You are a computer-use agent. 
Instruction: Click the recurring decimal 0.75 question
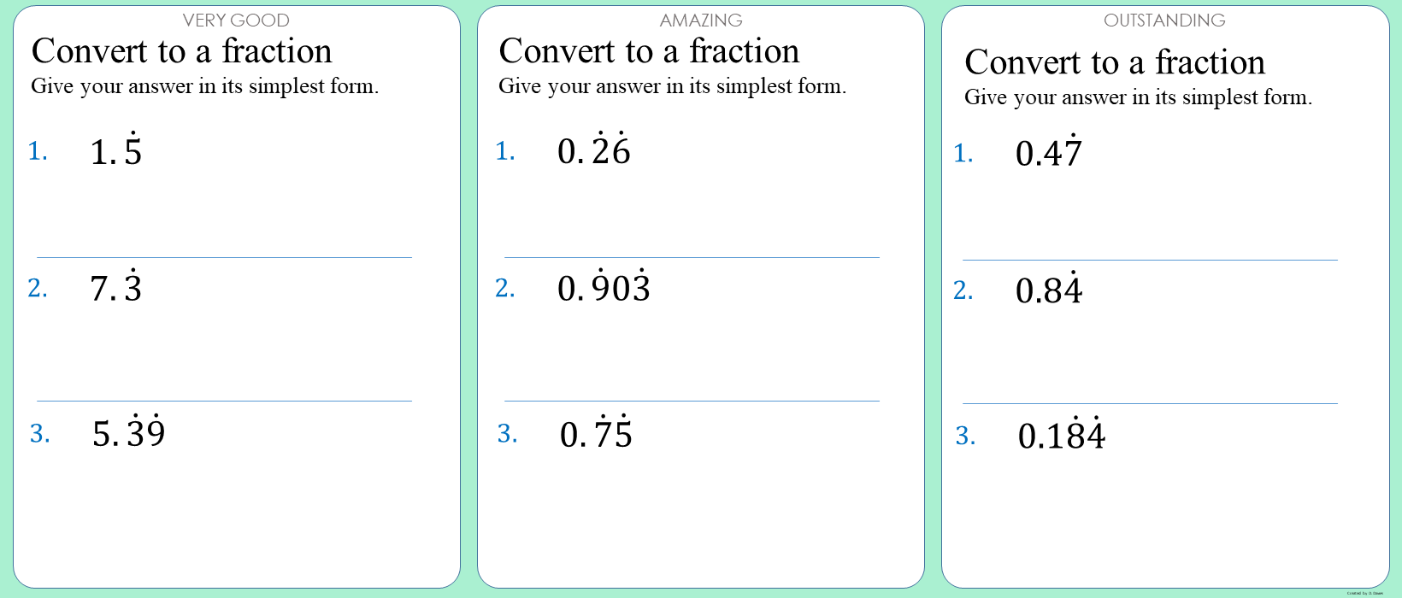596,433
